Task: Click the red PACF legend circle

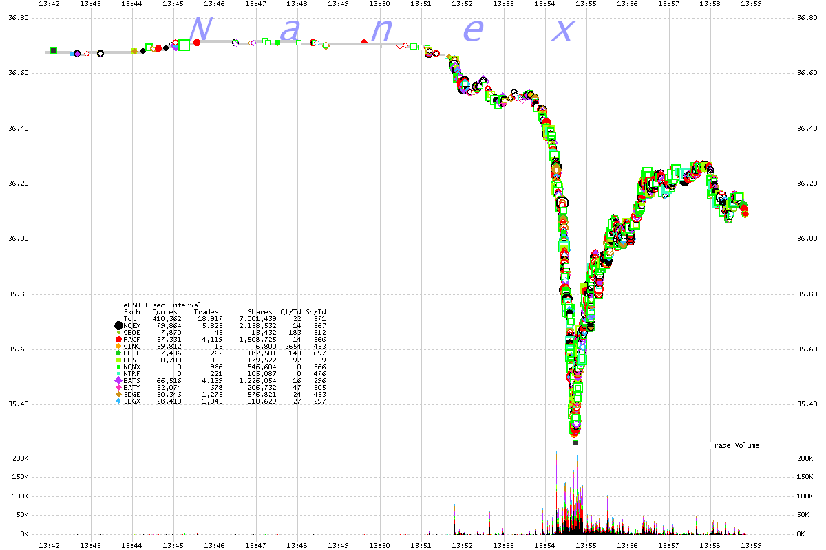Action: point(118,340)
